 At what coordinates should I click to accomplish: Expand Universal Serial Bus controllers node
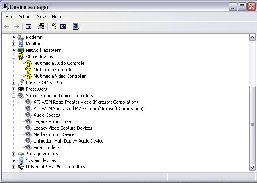tap(13, 167)
